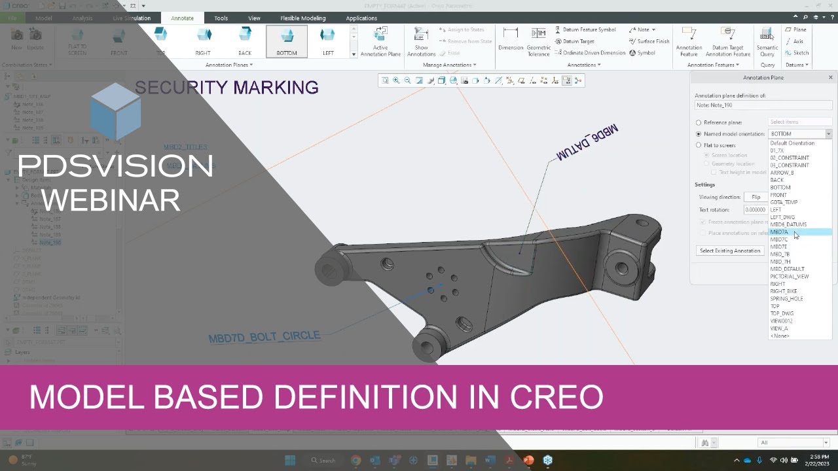The height and width of the screenshot is (471, 838).
Task: Open the Applications ribbon tab
Action: click(361, 18)
